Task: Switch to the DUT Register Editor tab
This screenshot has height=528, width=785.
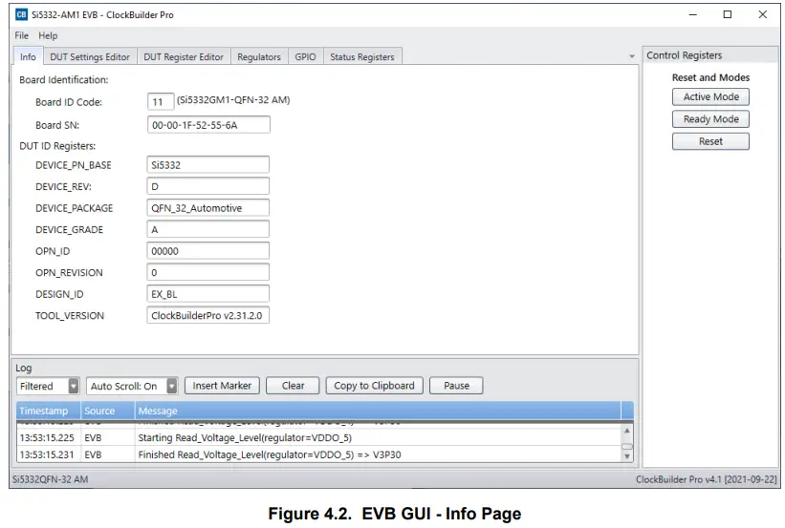Action: tap(184, 57)
